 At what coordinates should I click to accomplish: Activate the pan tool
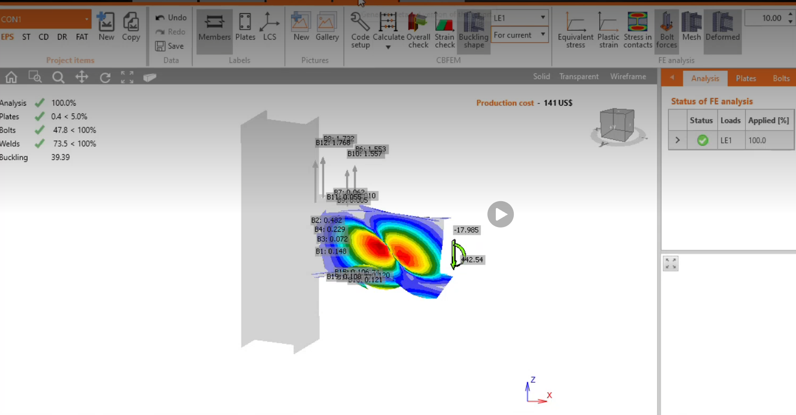(81, 78)
